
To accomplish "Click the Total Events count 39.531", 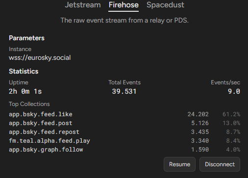I will click(124, 91).
